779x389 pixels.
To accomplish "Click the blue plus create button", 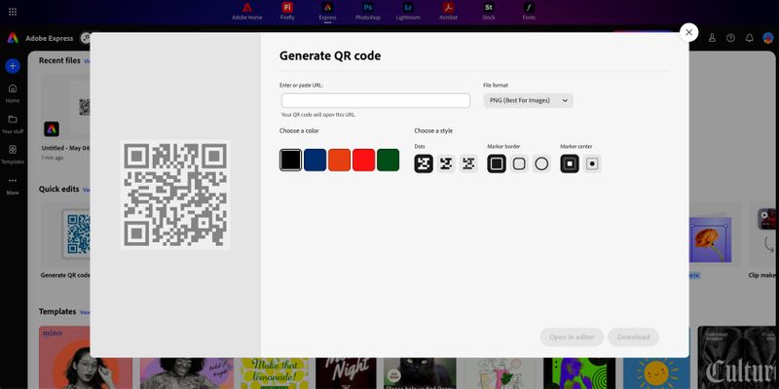I will (13, 65).
